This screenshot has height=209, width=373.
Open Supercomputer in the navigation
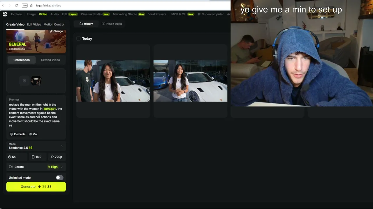click(211, 14)
